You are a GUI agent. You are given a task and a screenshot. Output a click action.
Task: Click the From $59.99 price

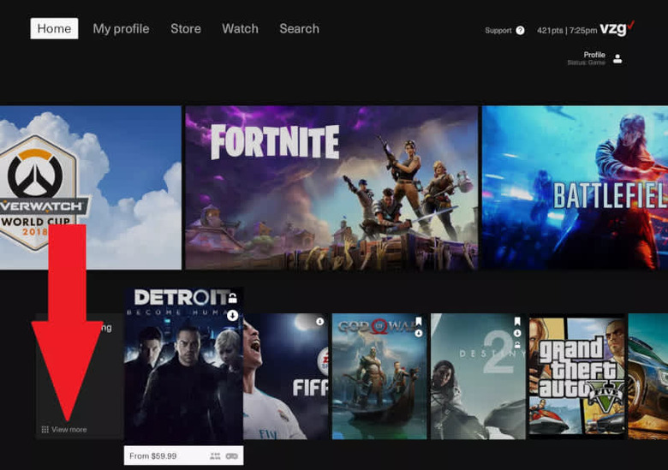153,456
